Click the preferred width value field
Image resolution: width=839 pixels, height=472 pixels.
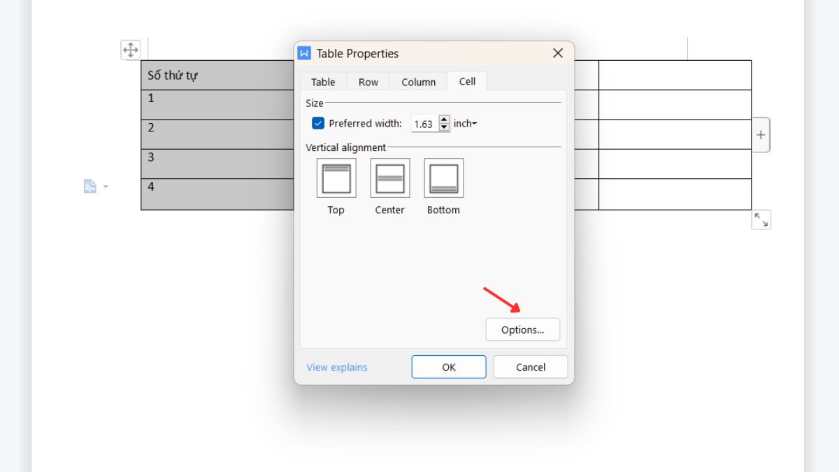click(x=424, y=124)
